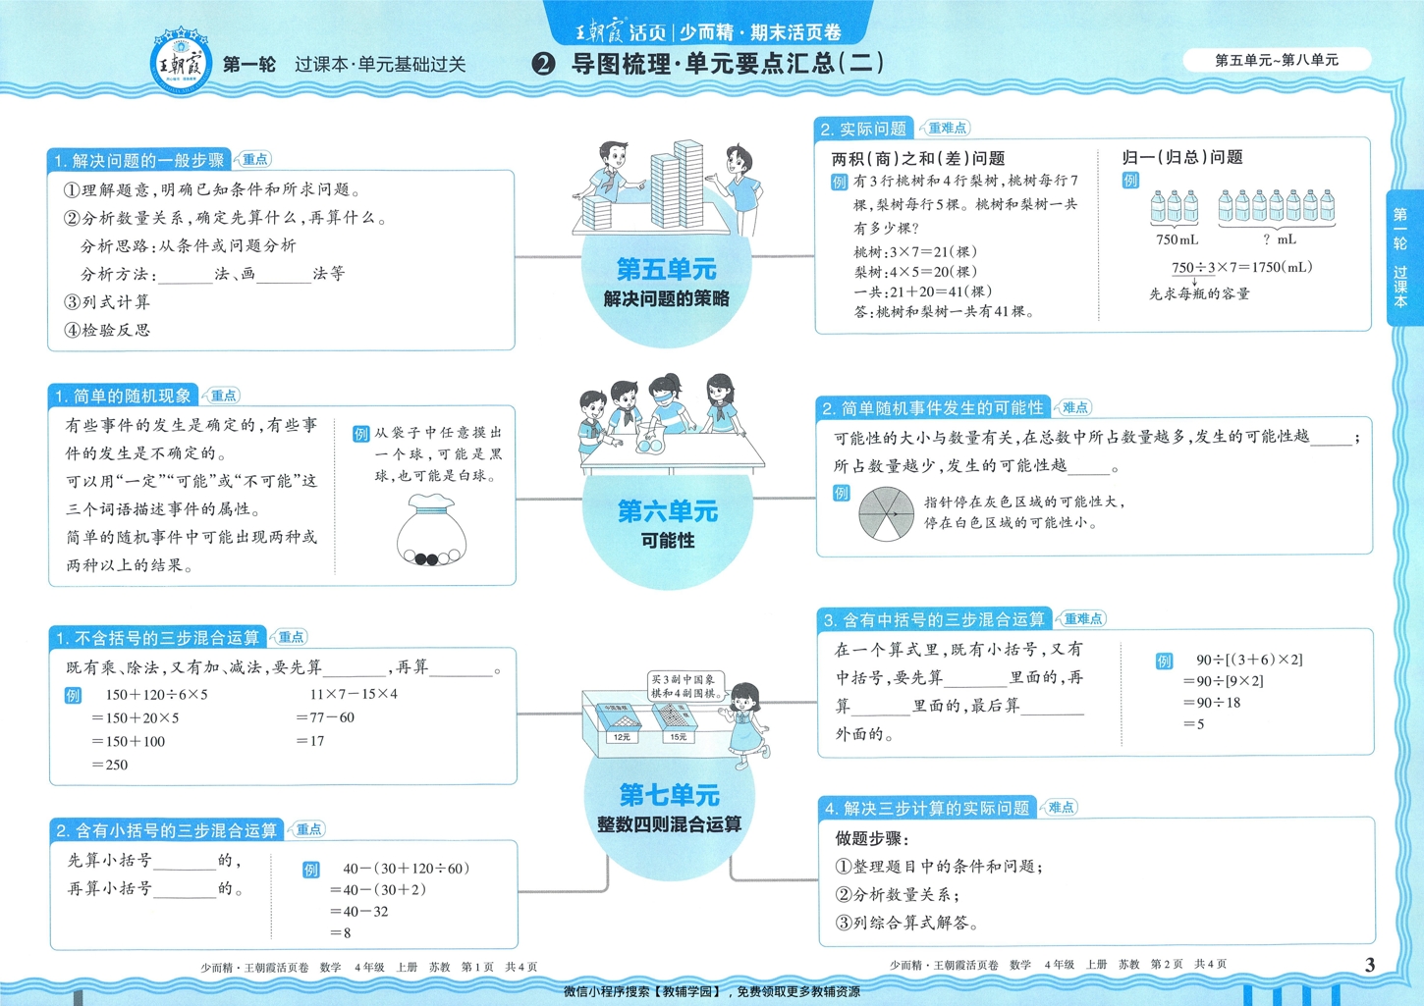The width and height of the screenshot is (1424, 1006).
Task: Click the water bottles illustration for 归一问题
Action: tap(1242, 206)
